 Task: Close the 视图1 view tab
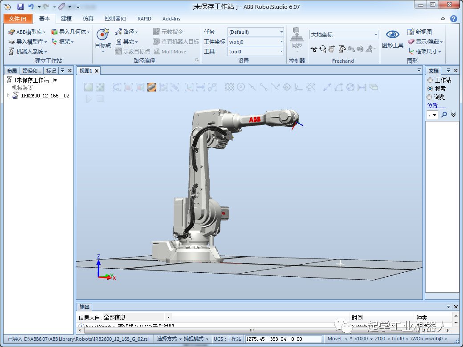tap(97, 71)
